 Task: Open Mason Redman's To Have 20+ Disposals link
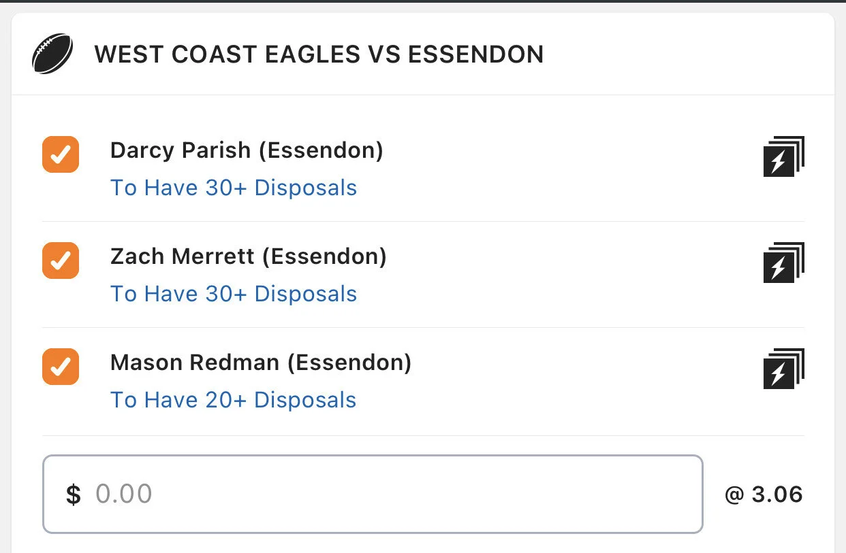coord(234,400)
